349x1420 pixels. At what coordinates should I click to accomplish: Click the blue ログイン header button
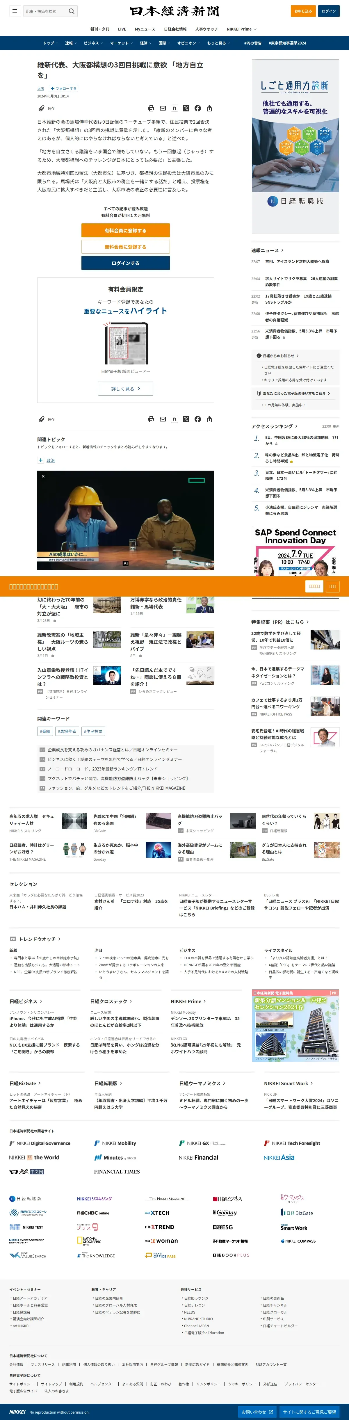tap(329, 11)
